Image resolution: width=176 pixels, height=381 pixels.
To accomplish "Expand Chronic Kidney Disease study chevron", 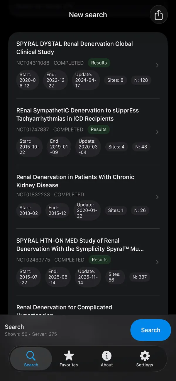I will point(157,197).
